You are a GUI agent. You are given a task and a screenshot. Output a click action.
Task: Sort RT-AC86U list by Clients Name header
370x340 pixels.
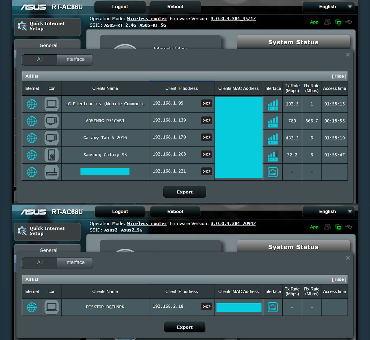tap(105, 88)
